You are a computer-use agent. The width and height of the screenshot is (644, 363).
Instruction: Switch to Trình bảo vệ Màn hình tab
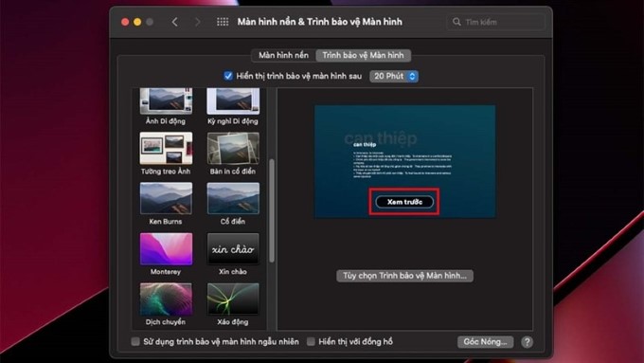coord(363,55)
